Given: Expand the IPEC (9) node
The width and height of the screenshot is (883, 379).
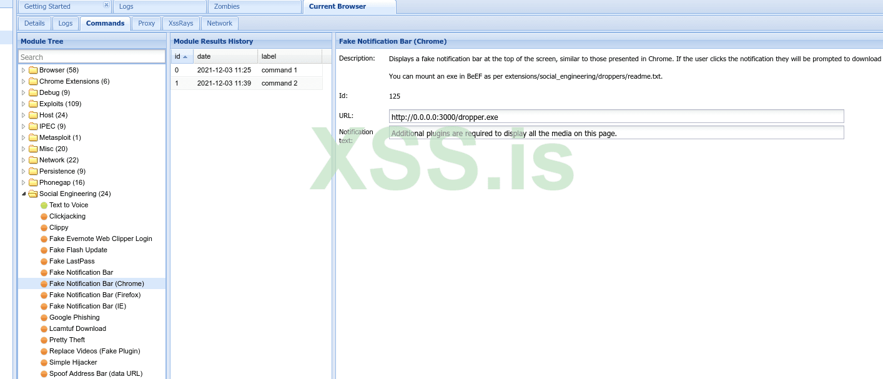Looking at the screenshot, I should [24, 126].
